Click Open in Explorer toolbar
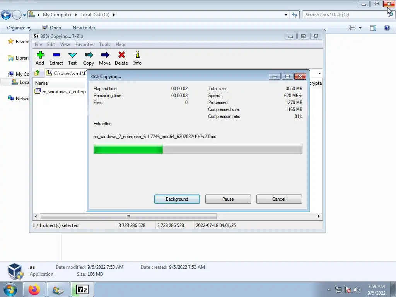 52,28
